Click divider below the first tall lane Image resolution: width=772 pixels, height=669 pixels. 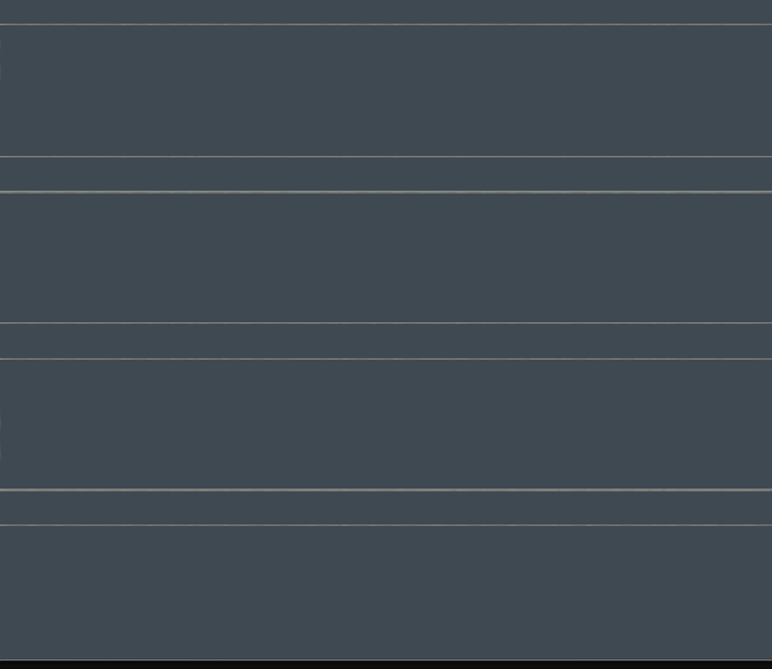[386, 157]
